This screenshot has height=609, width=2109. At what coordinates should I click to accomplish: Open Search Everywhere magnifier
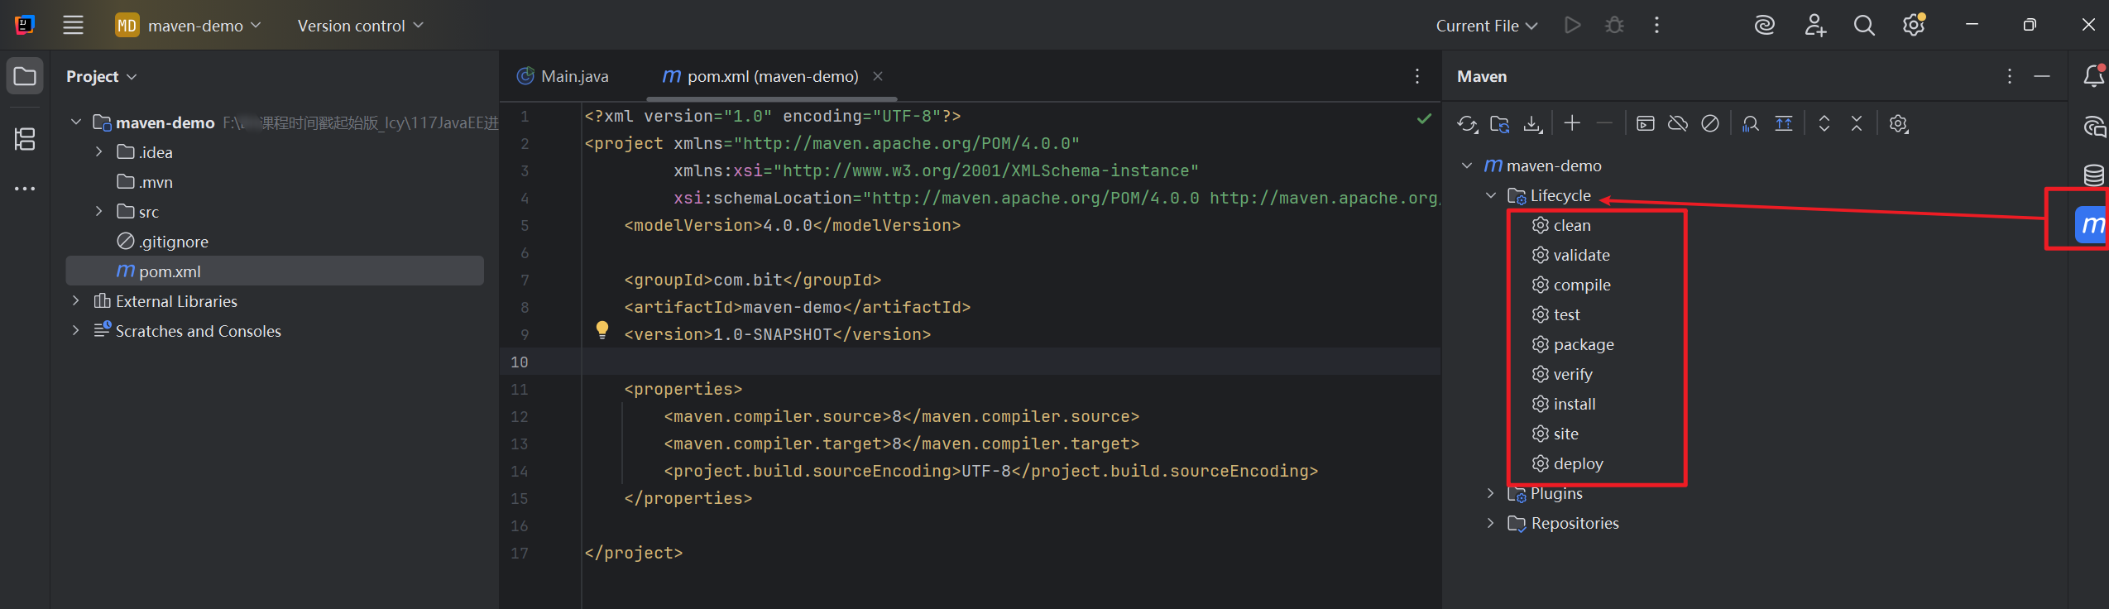1864,26
